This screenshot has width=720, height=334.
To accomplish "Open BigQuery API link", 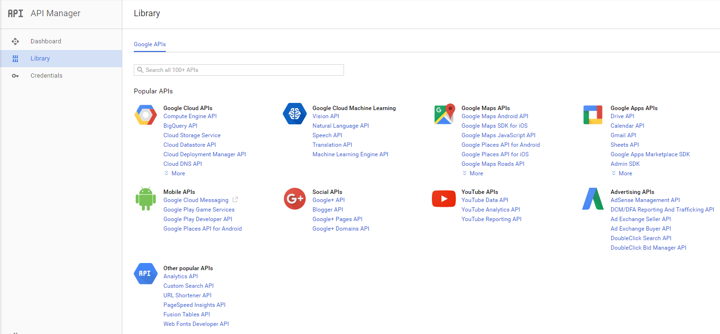I will [180, 126].
